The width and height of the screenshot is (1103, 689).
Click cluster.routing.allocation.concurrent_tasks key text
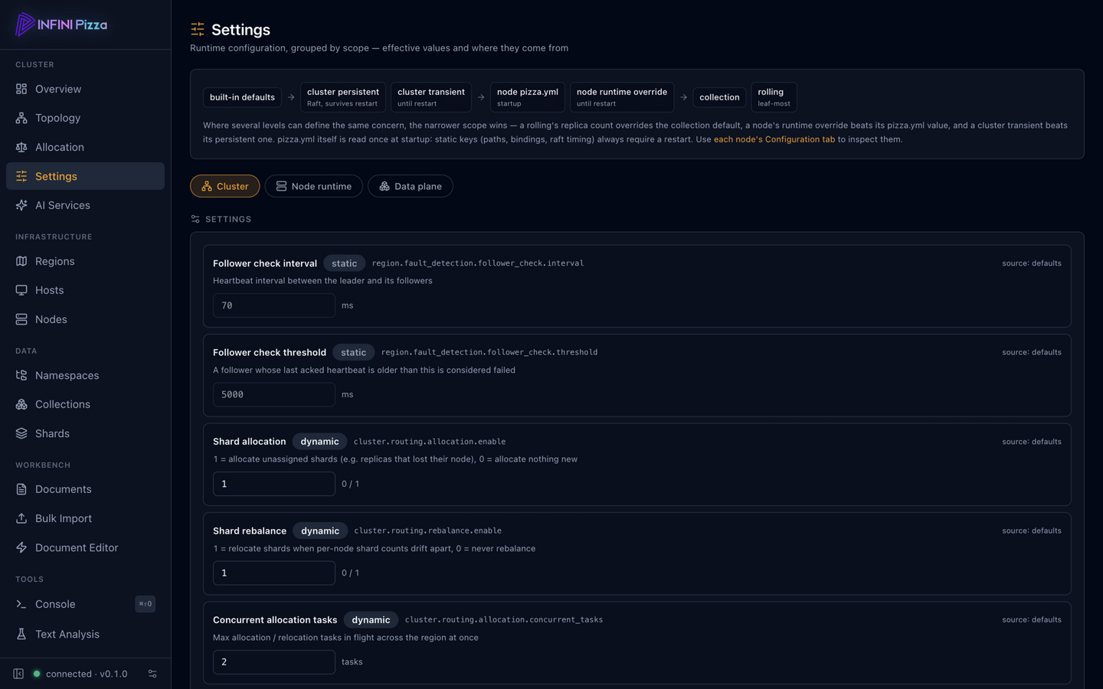tap(504, 620)
